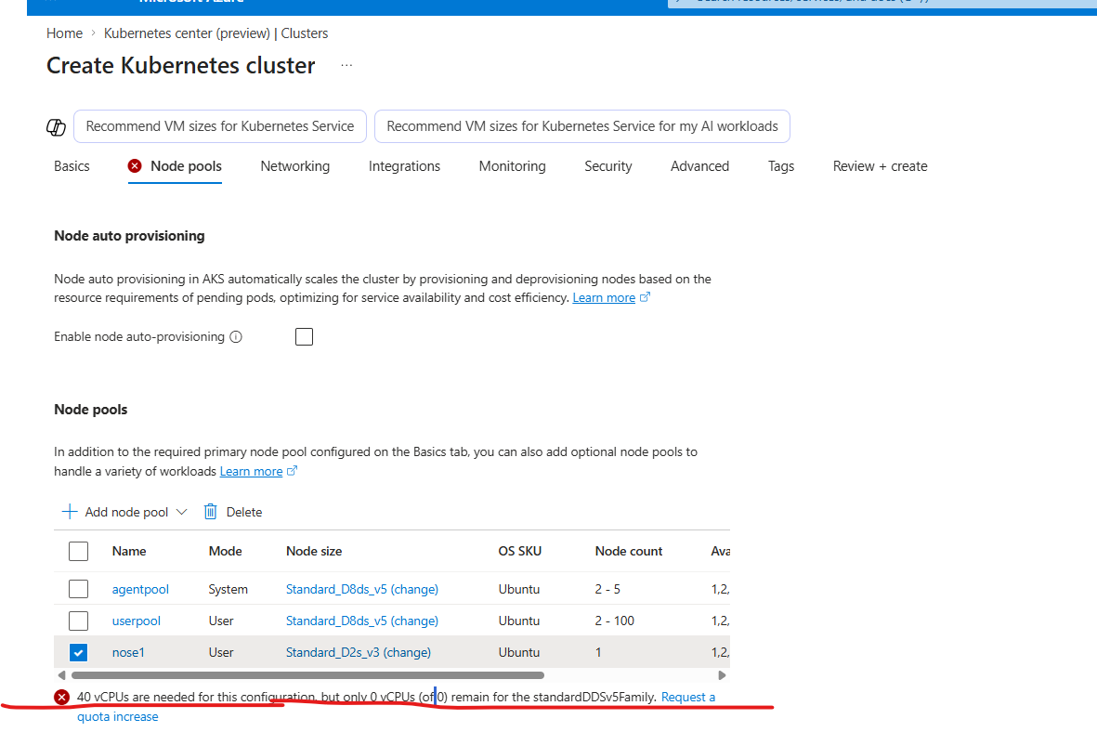This screenshot has height=745, width=1097.
Task: Click the Name column header
Action: point(129,551)
